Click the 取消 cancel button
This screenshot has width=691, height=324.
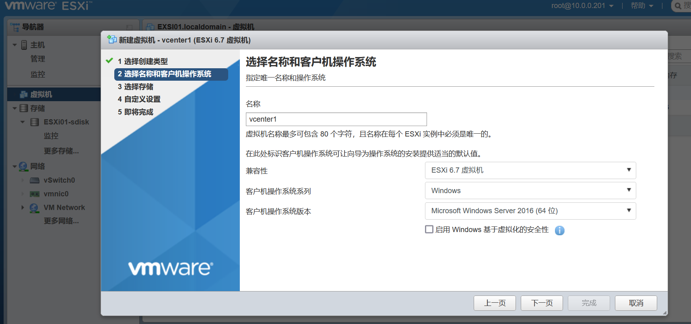pyautogui.click(x=636, y=303)
